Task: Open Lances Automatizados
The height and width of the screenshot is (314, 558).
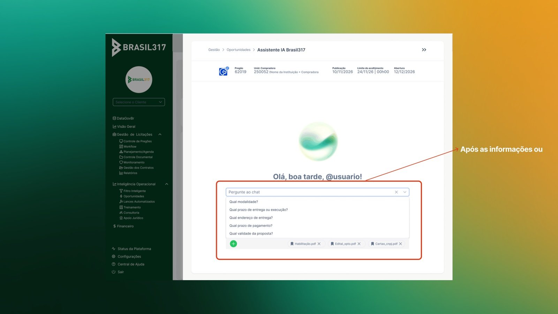Action: point(137,202)
